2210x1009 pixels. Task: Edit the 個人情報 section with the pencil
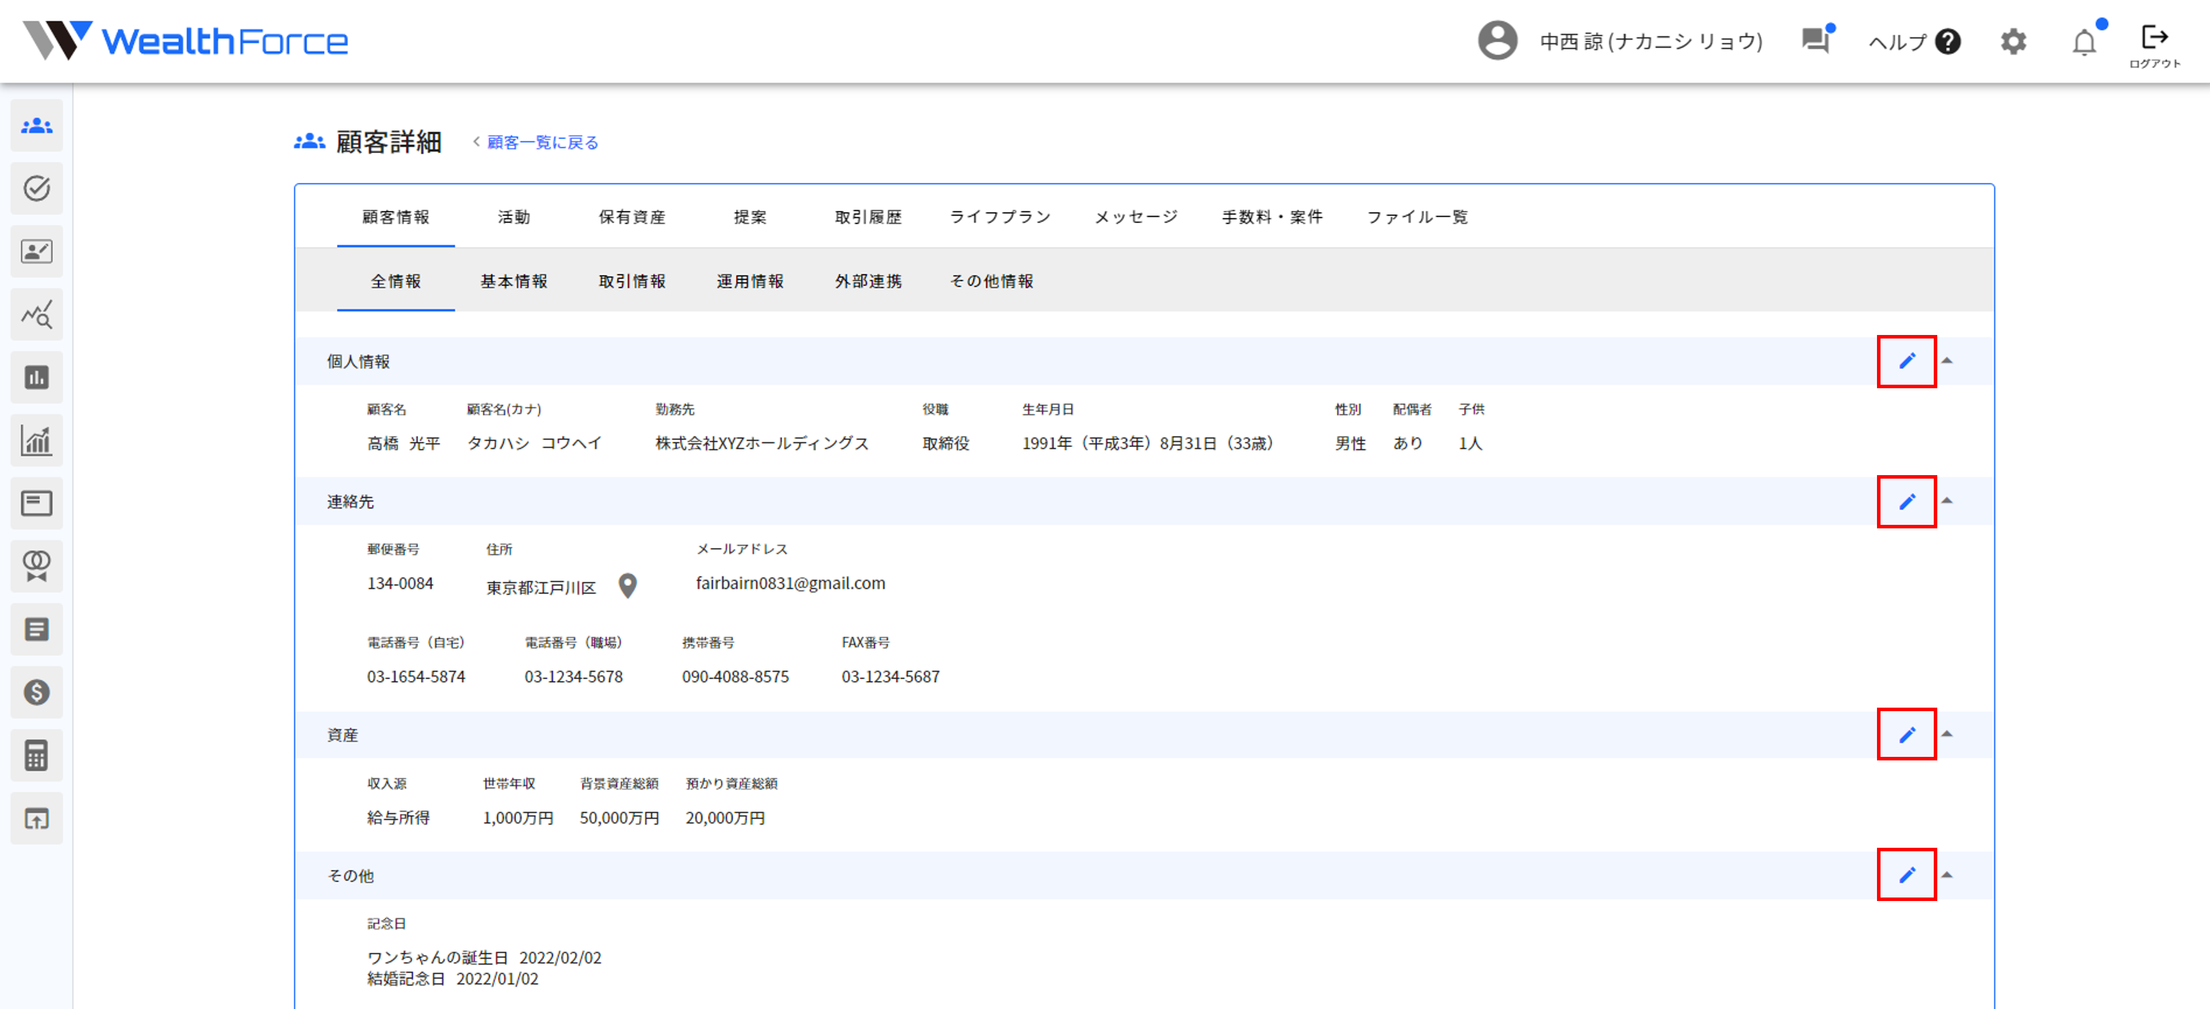[x=1906, y=361]
